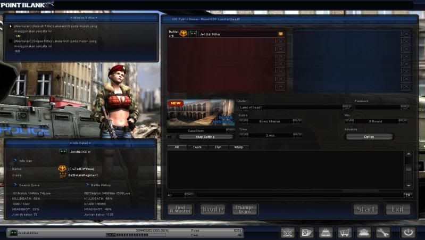Click the Mission Notice panel header
Screen dimensions: 425x240
tap(82, 18)
